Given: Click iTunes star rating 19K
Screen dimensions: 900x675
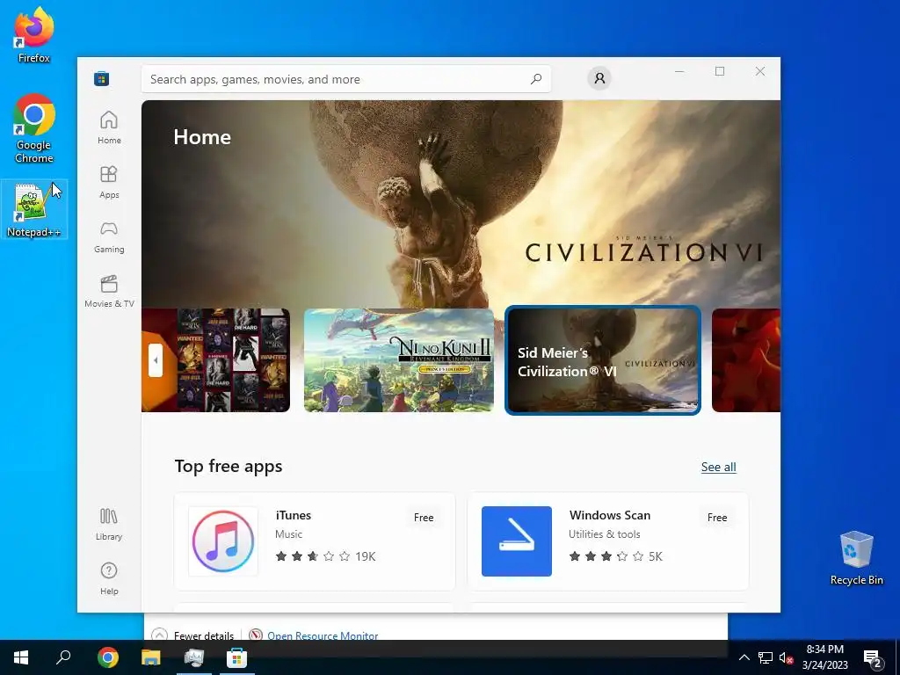Looking at the screenshot, I should coord(325,556).
